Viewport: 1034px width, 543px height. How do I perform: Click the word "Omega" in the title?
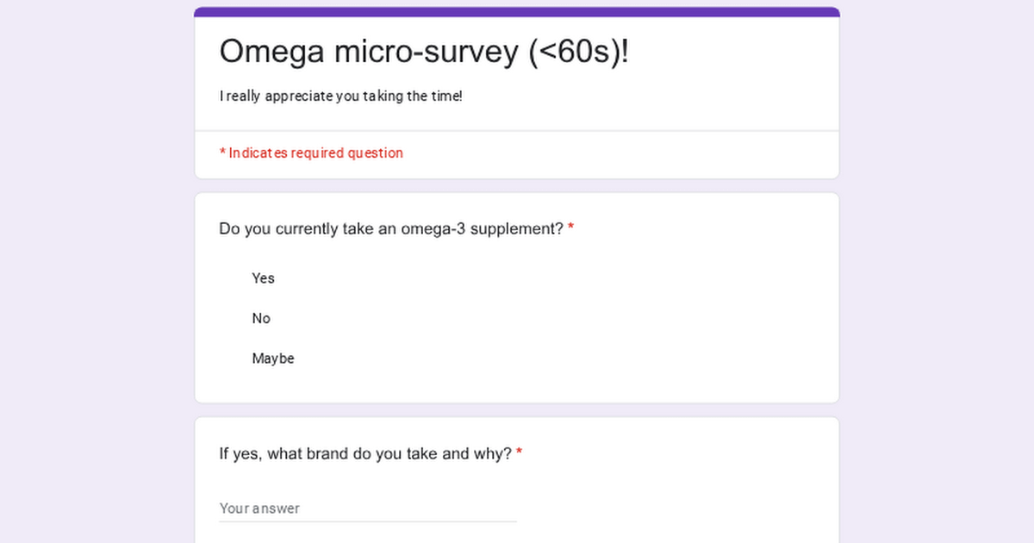pos(272,52)
